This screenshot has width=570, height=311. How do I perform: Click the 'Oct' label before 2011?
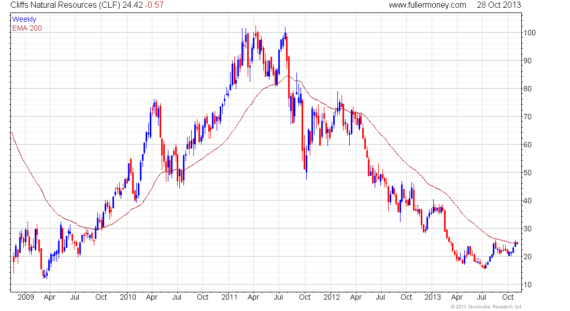[x=203, y=297]
